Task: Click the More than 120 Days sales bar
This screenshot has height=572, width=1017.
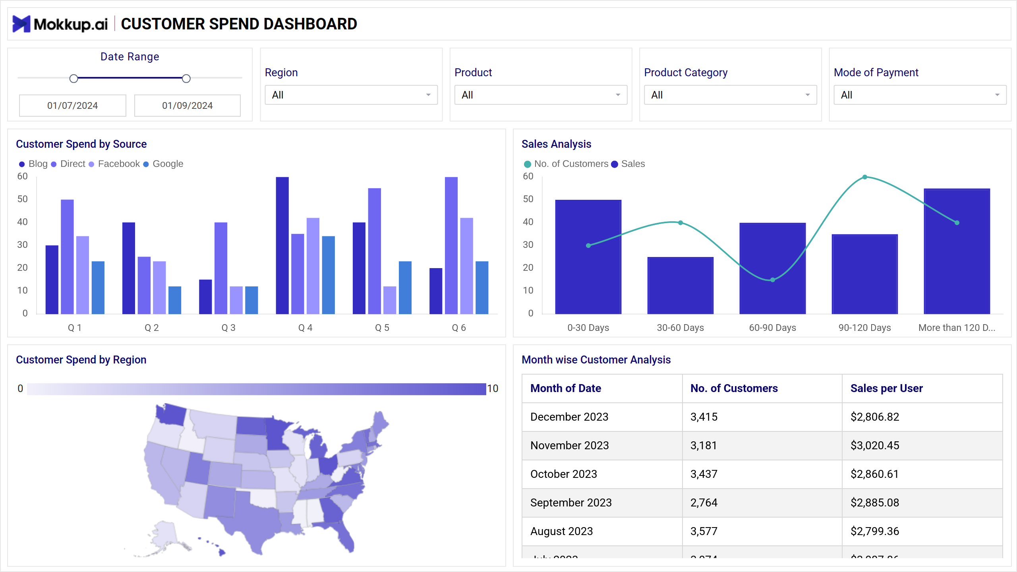Action: [x=957, y=251]
